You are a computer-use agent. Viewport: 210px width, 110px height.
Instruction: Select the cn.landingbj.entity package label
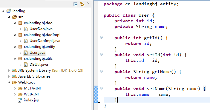[x=39, y=47]
